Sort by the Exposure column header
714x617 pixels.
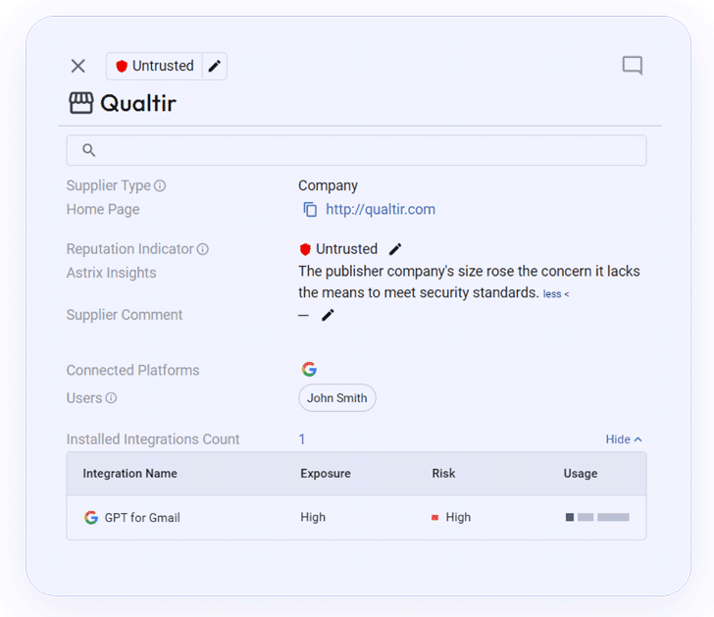326,474
